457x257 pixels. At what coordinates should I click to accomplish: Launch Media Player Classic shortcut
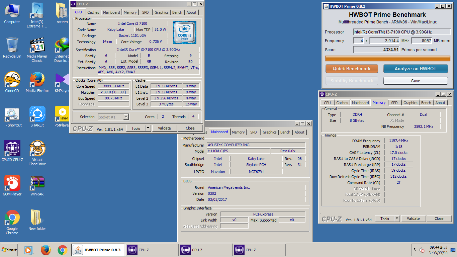click(37, 50)
